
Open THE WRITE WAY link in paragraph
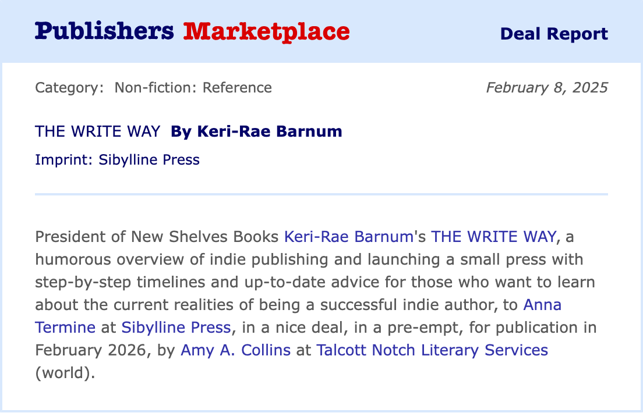click(x=494, y=237)
